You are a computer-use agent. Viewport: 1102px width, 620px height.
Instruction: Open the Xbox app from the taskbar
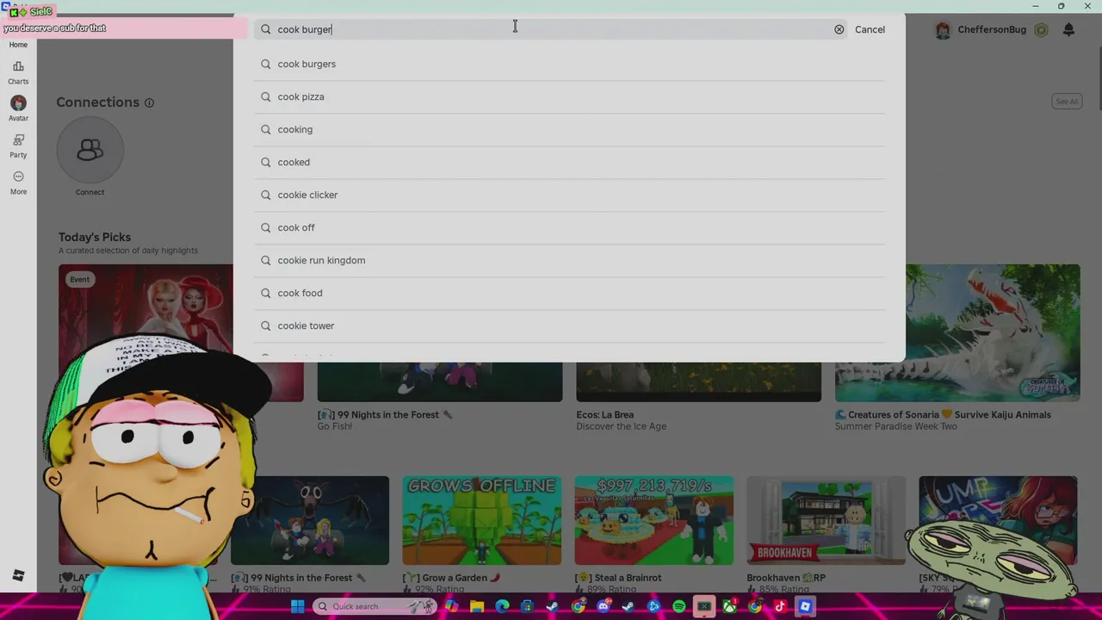click(729, 606)
